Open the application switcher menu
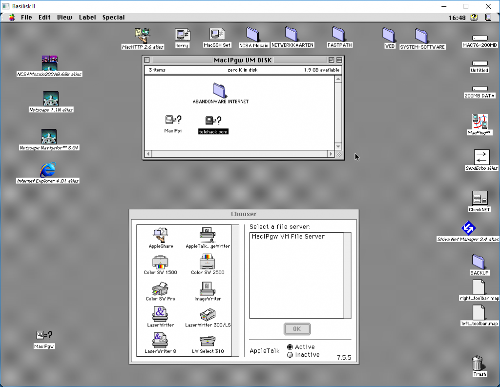The height and width of the screenshot is (387, 500). [488, 18]
